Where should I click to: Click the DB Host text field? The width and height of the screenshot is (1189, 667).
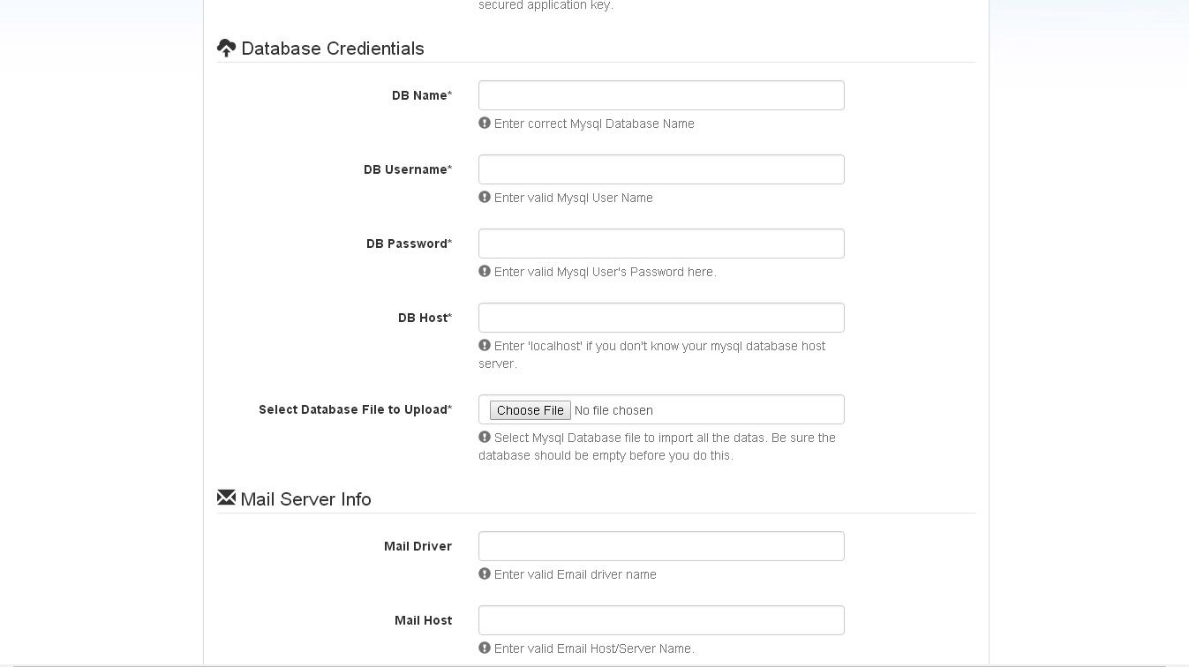661,318
